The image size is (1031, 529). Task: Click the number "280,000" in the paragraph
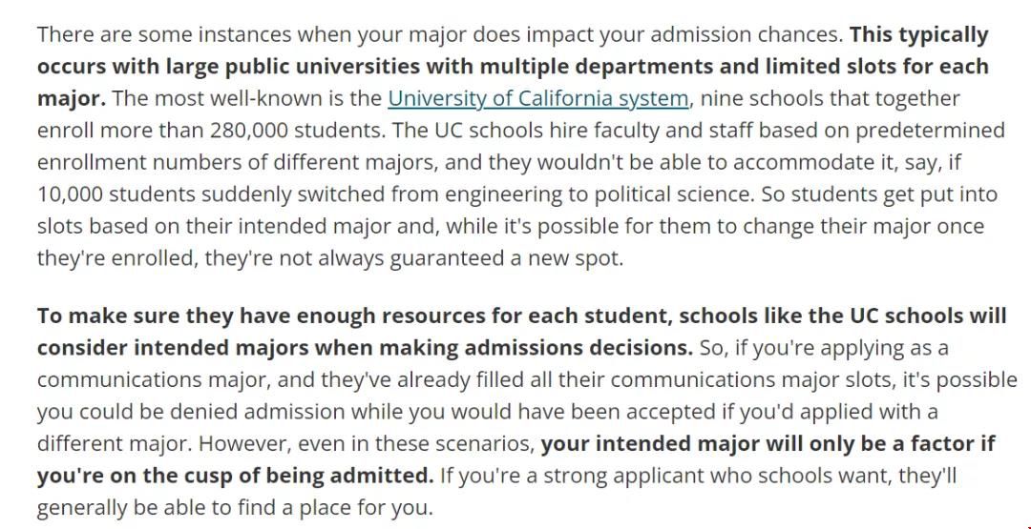coord(248,131)
